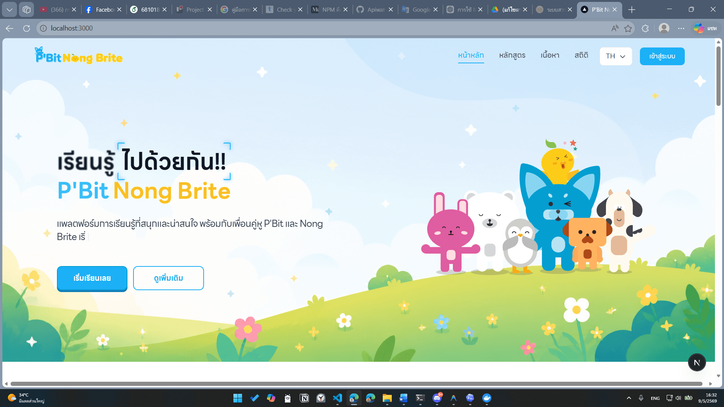Open the browser profile avatar
Viewport: 724px width, 407px height.
664,28
